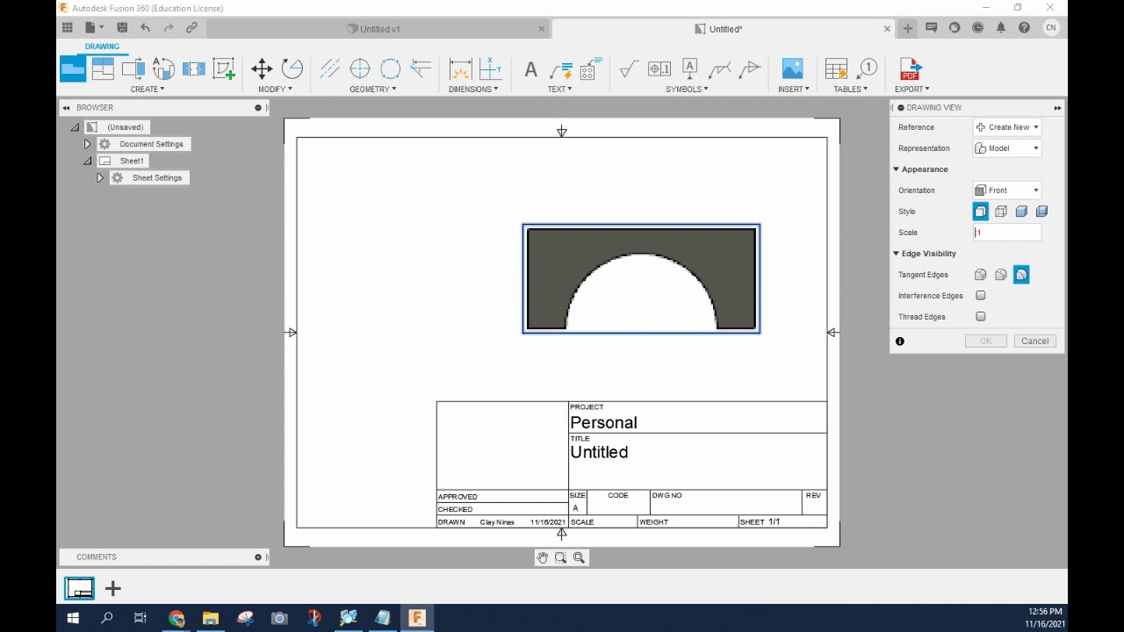Select the Insert Image tool
1124x632 pixels.
point(792,68)
